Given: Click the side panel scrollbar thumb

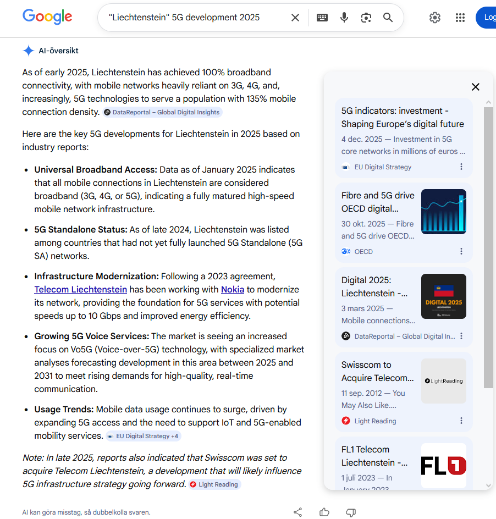Looking at the screenshot, I should coord(488,247).
